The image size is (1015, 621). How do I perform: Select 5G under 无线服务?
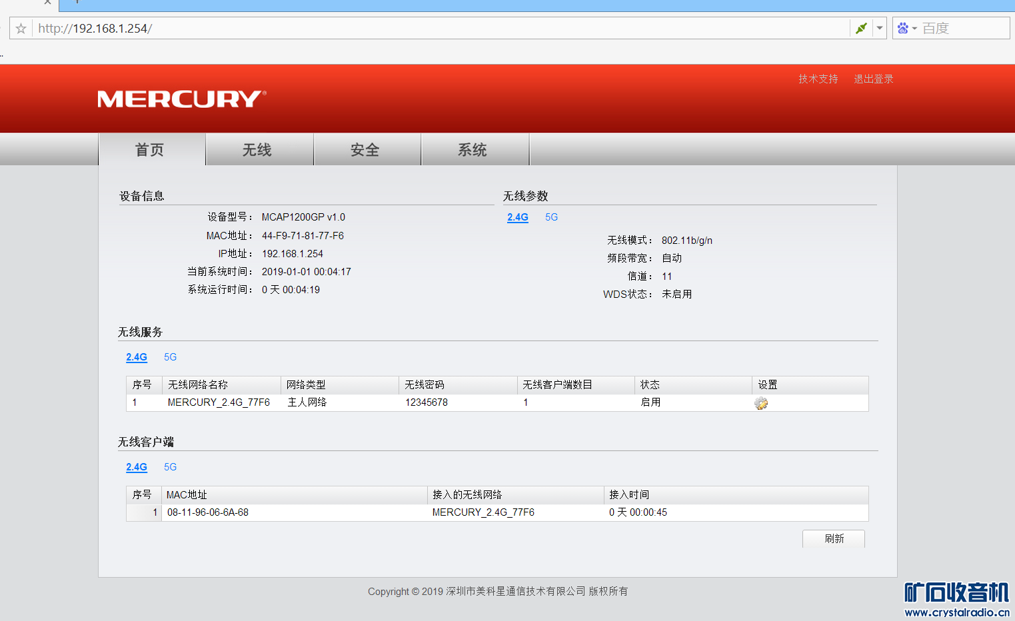171,357
